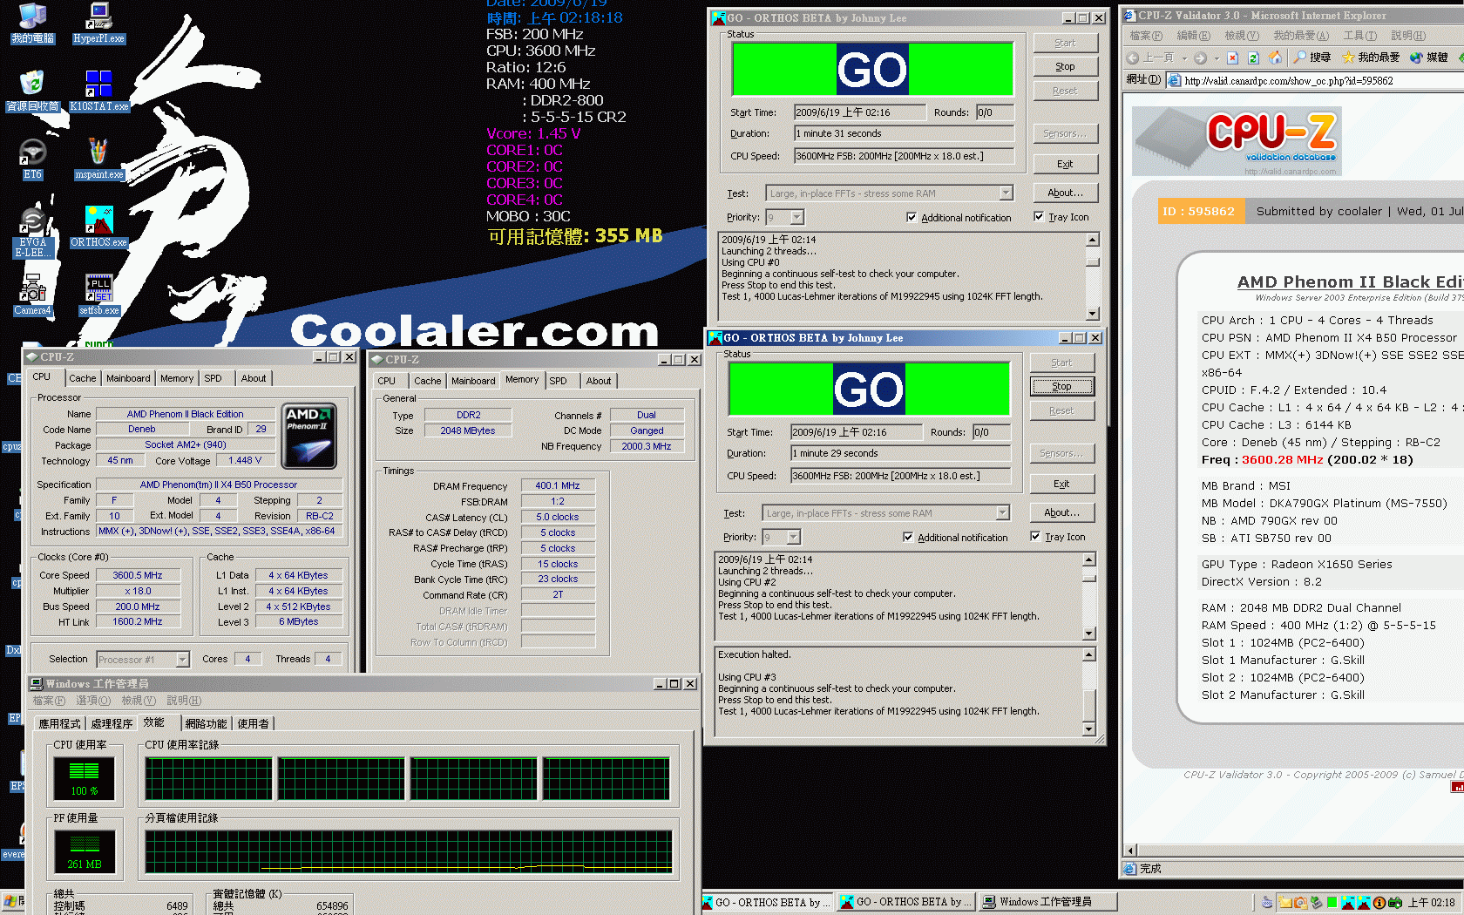Image resolution: width=1464 pixels, height=915 pixels.
Task: Click Stop button in upper ORTHOS window
Action: coord(1065,66)
